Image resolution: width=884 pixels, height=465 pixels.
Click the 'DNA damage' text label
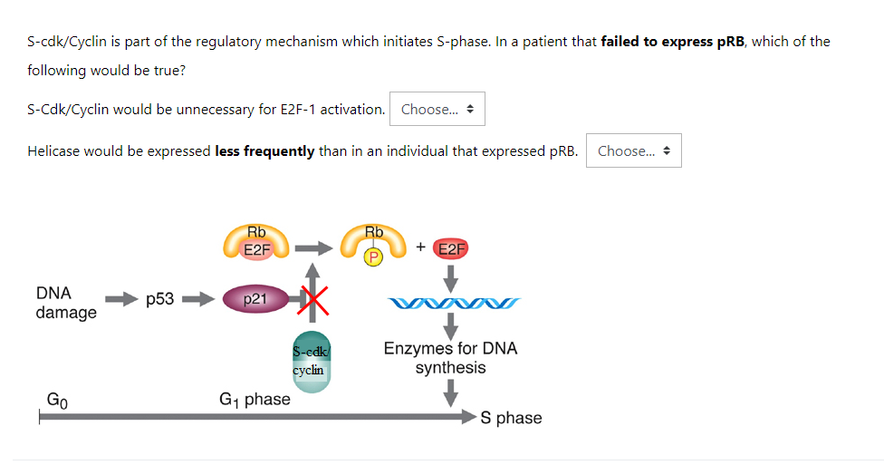[x=66, y=303]
